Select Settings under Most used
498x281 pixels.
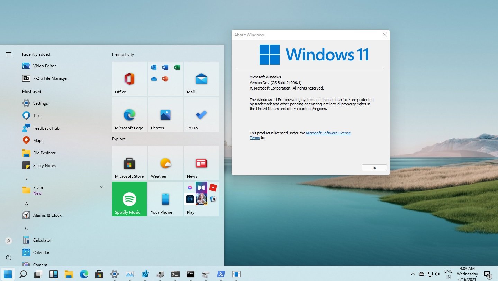pyautogui.click(x=40, y=103)
